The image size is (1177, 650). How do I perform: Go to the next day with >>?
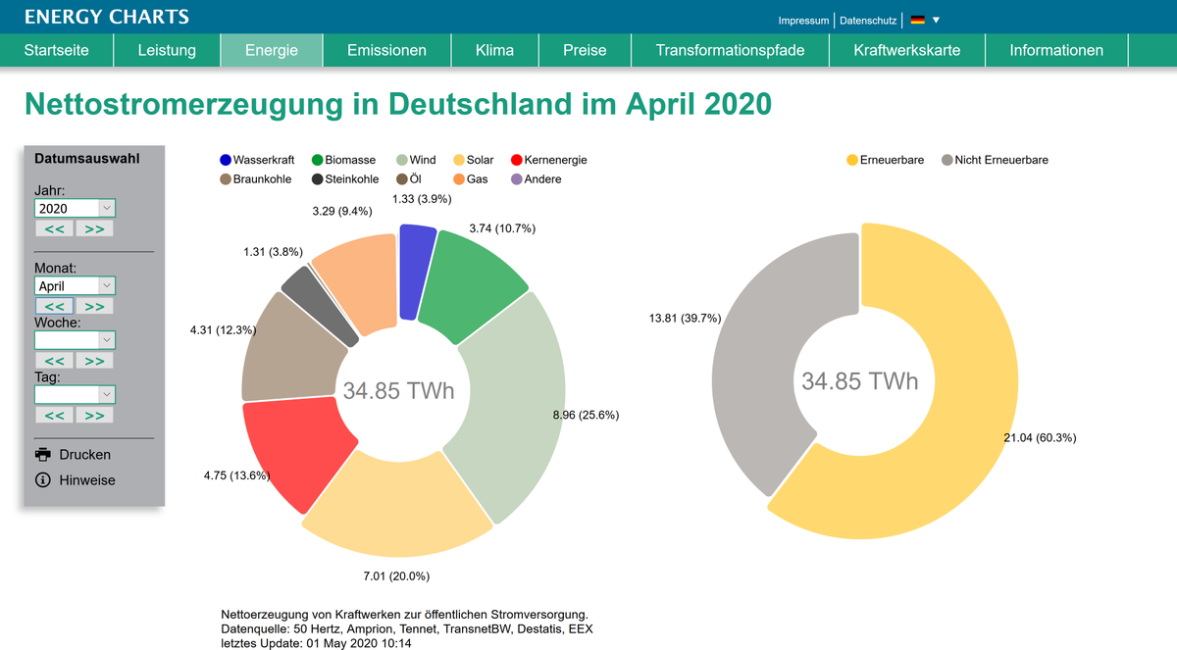(x=94, y=415)
